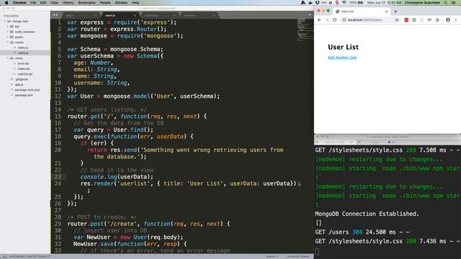Open a new Chrome tab
Image resolution: width=461 pixels, height=259 pixels.
pyautogui.click(x=395, y=12)
